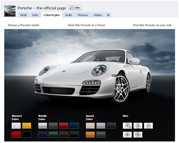Select the white standard color swatch

(16, 126)
